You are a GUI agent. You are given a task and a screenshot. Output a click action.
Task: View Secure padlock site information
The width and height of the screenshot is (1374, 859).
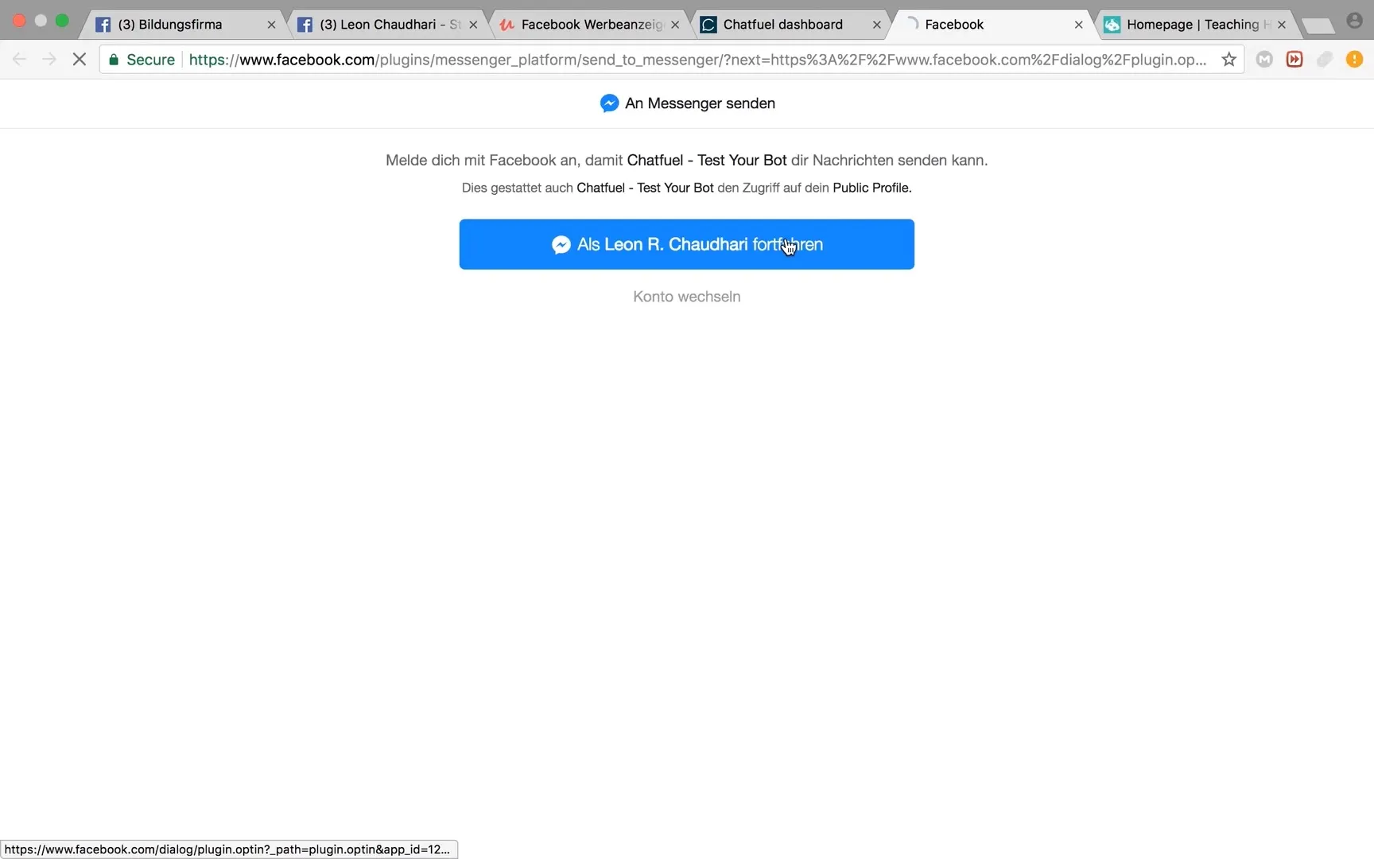click(x=141, y=60)
